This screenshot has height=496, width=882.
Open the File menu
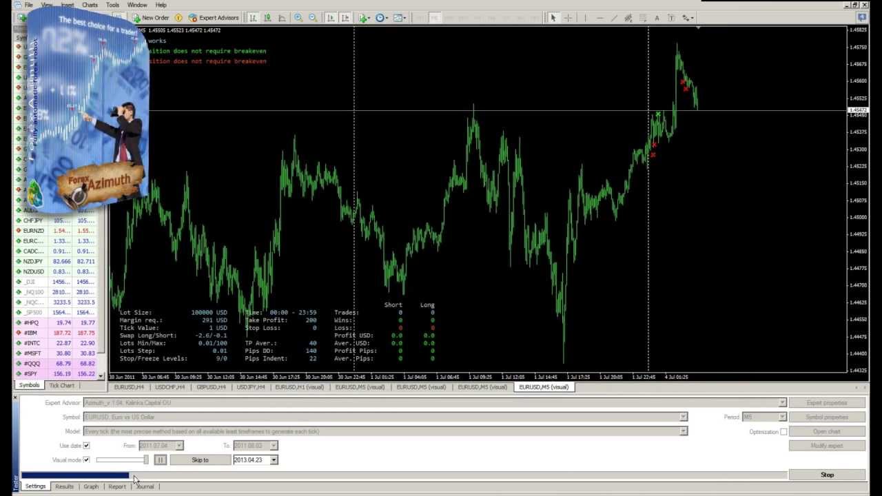(28, 5)
